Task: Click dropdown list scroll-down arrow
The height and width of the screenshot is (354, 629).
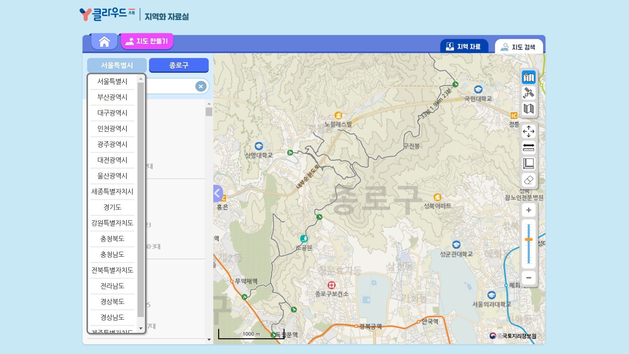Action: [141, 328]
